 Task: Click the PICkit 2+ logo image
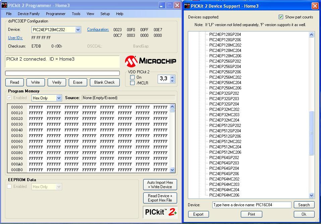point(160,212)
